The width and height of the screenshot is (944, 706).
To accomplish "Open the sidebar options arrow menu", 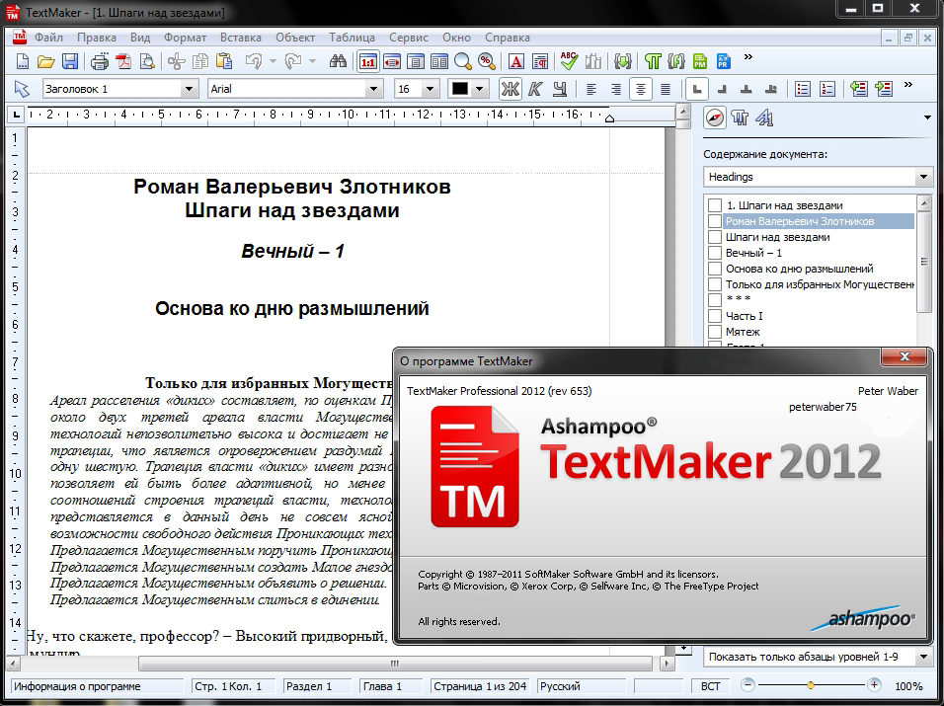I will (927, 118).
